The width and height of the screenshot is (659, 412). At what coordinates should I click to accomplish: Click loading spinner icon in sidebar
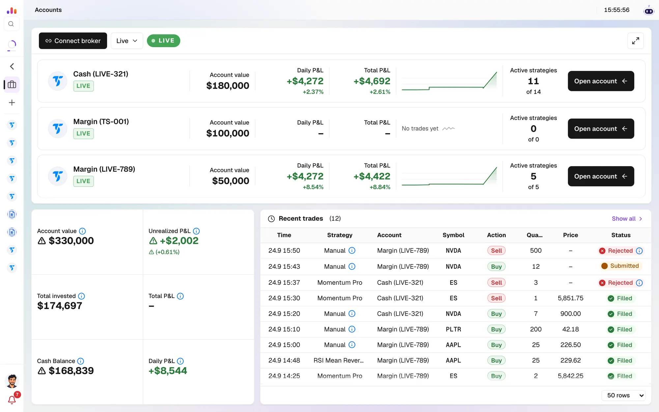(x=12, y=45)
